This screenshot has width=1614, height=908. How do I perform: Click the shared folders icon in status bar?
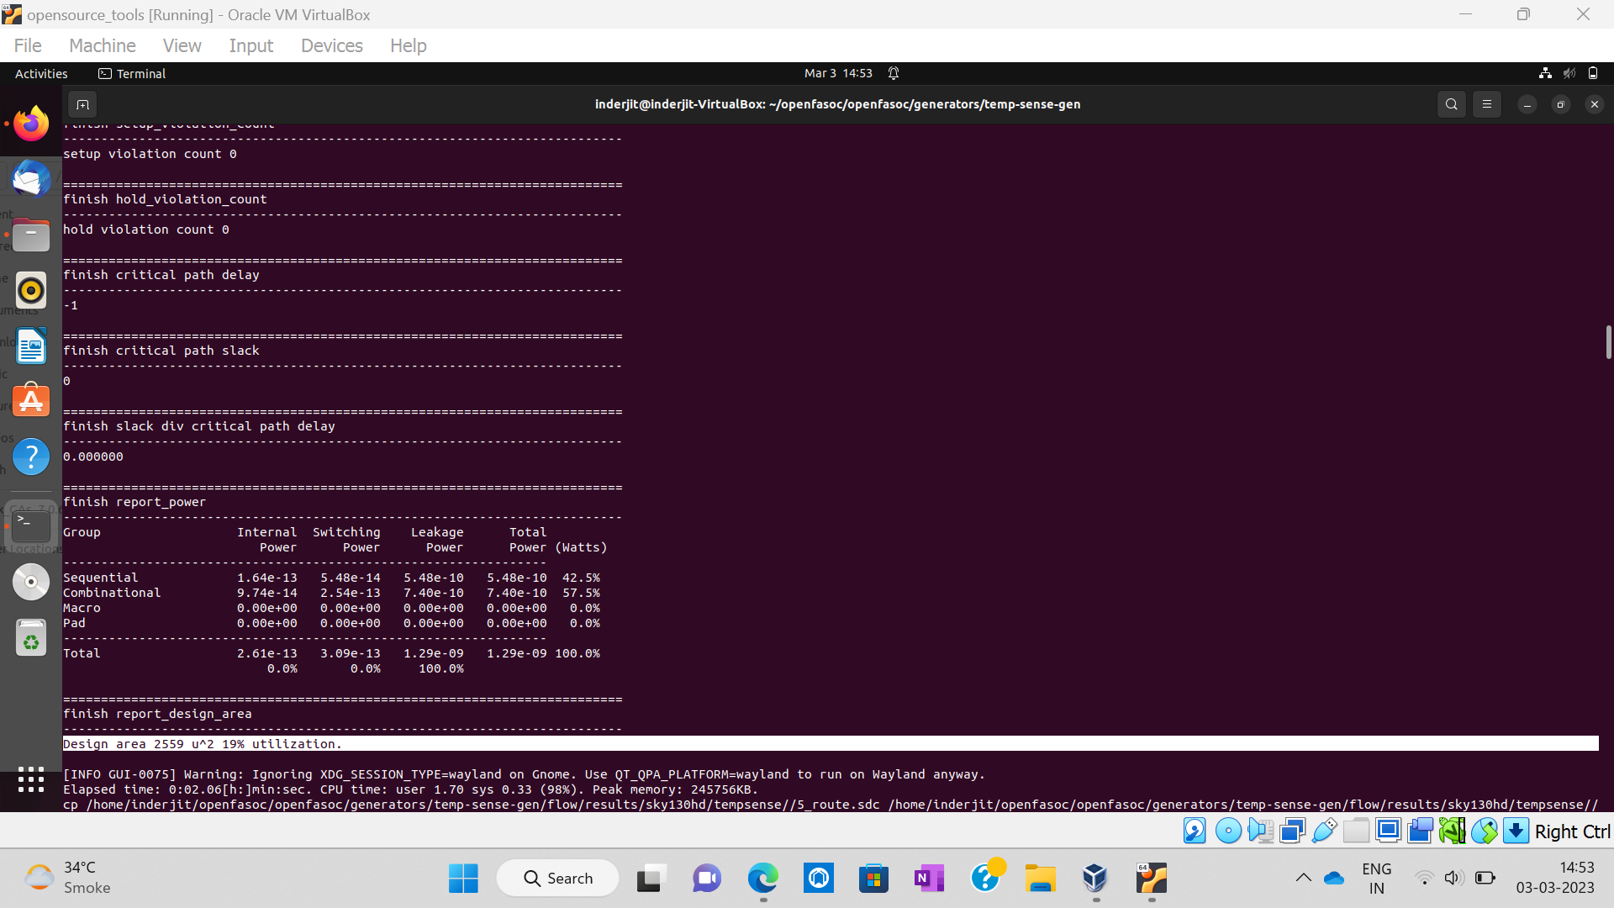(x=1357, y=831)
